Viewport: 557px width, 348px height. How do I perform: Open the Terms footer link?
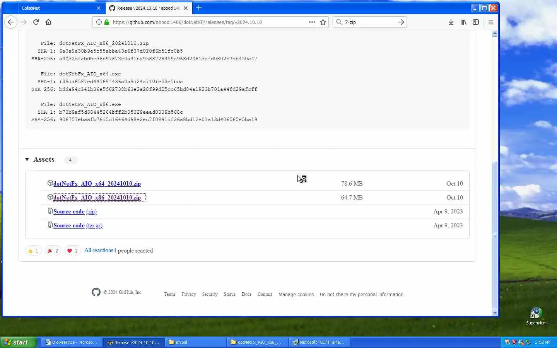[170, 294]
